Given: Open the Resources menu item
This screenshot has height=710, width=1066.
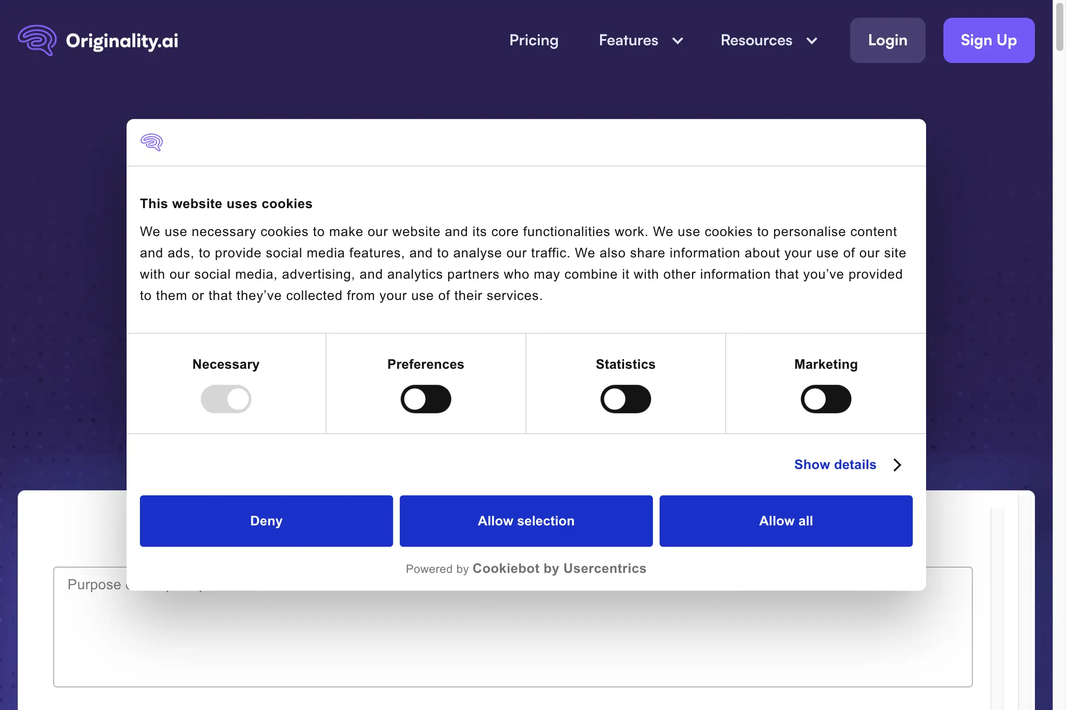Looking at the screenshot, I should 756,40.
